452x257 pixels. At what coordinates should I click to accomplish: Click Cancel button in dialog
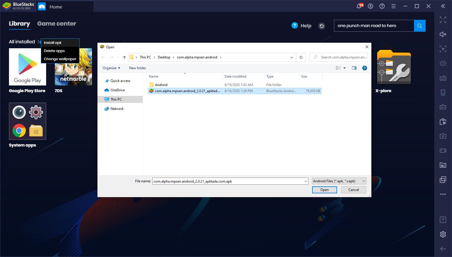click(353, 190)
